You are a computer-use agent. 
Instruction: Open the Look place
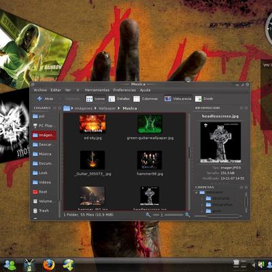pyautogui.click(x=44, y=173)
